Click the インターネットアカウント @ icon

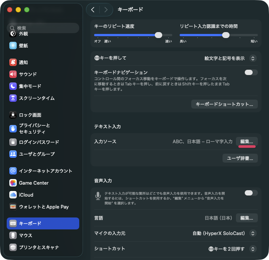pos(13,171)
